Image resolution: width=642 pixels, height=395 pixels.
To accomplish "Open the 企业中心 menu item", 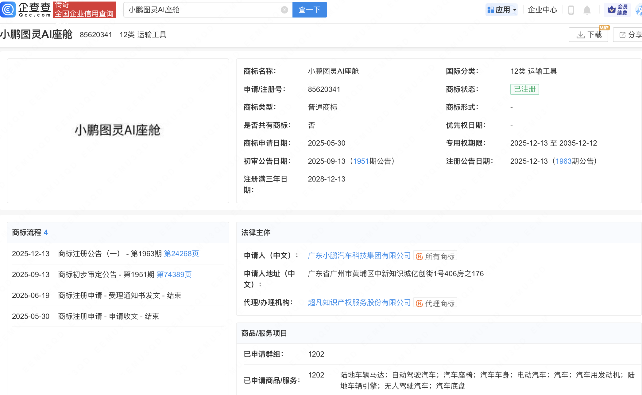I will pyautogui.click(x=542, y=10).
